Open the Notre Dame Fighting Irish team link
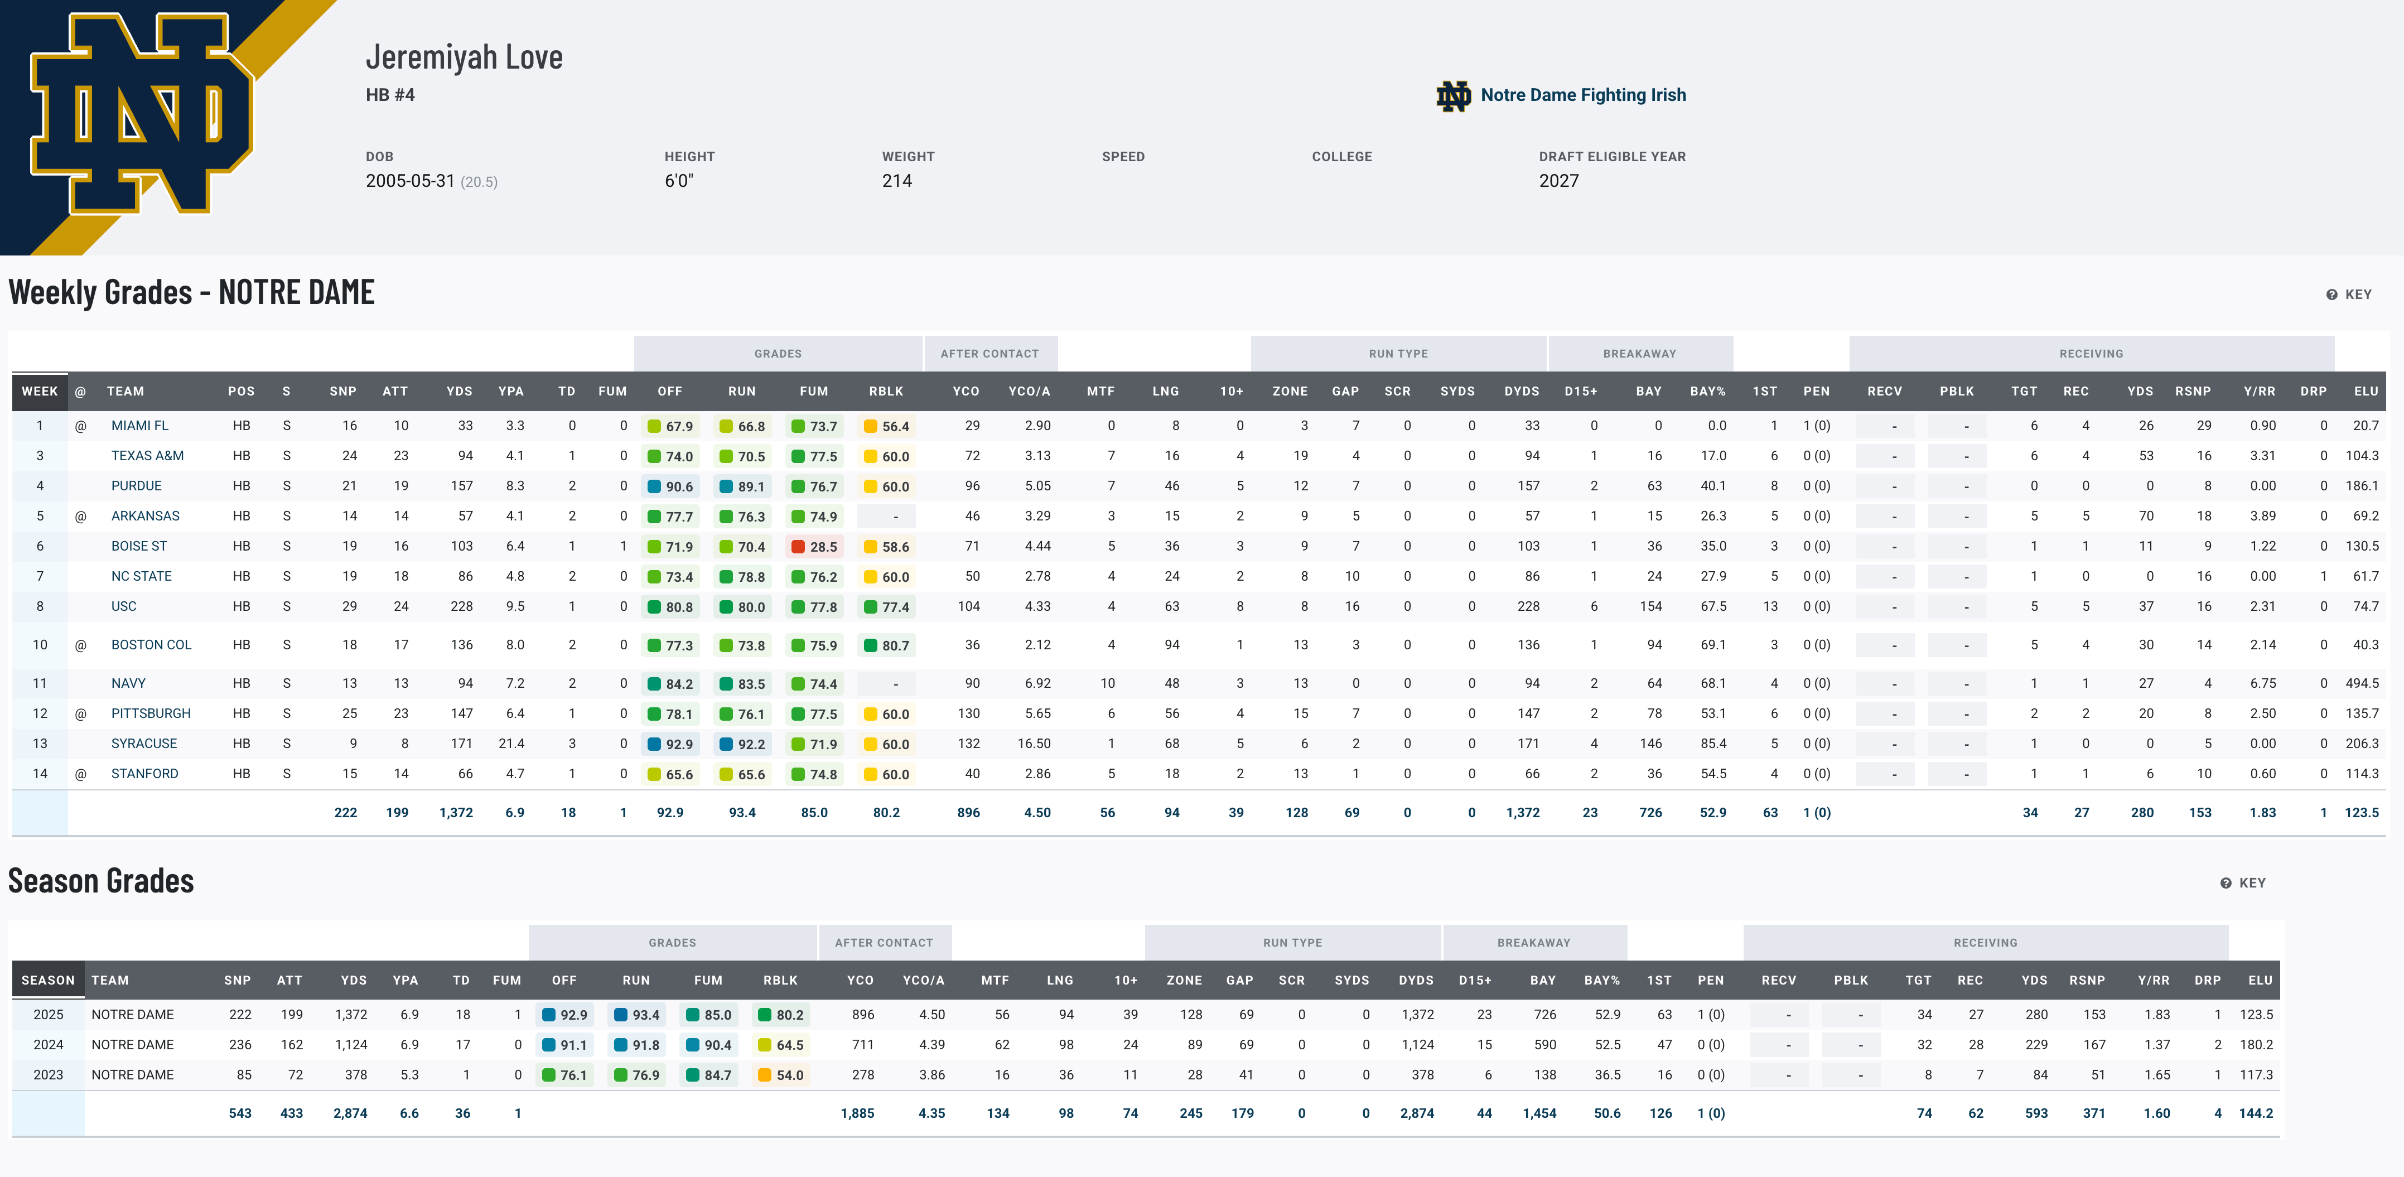Viewport: 2404px width, 1177px height. pos(1584,94)
